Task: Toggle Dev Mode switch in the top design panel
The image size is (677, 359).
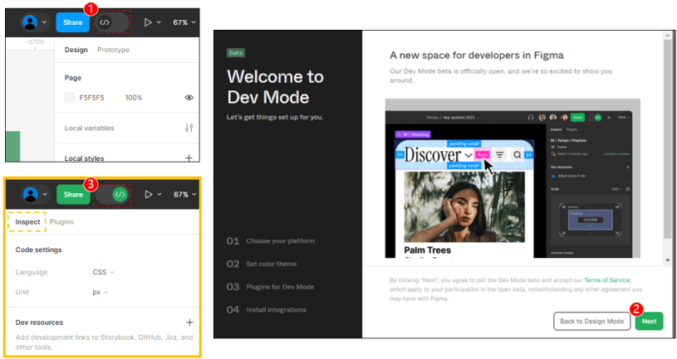Action: point(112,22)
